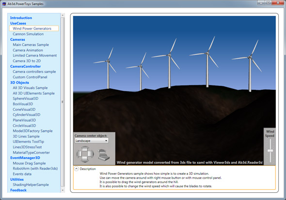Open Camera controllers sample

coord(34,71)
